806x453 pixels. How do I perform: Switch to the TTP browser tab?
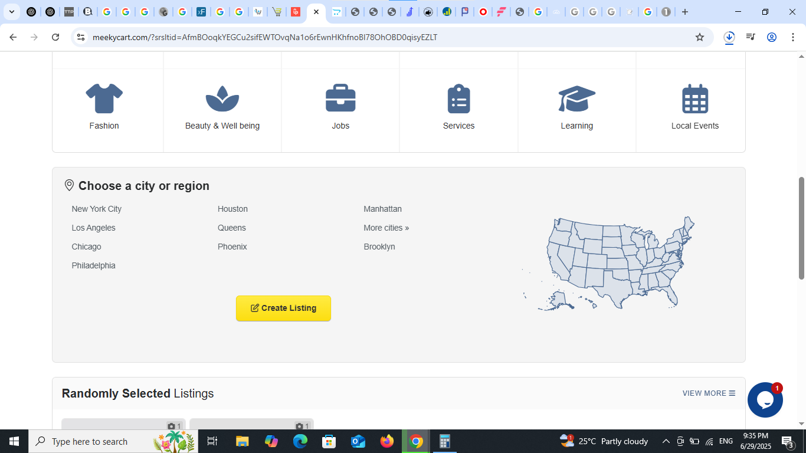(69, 12)
